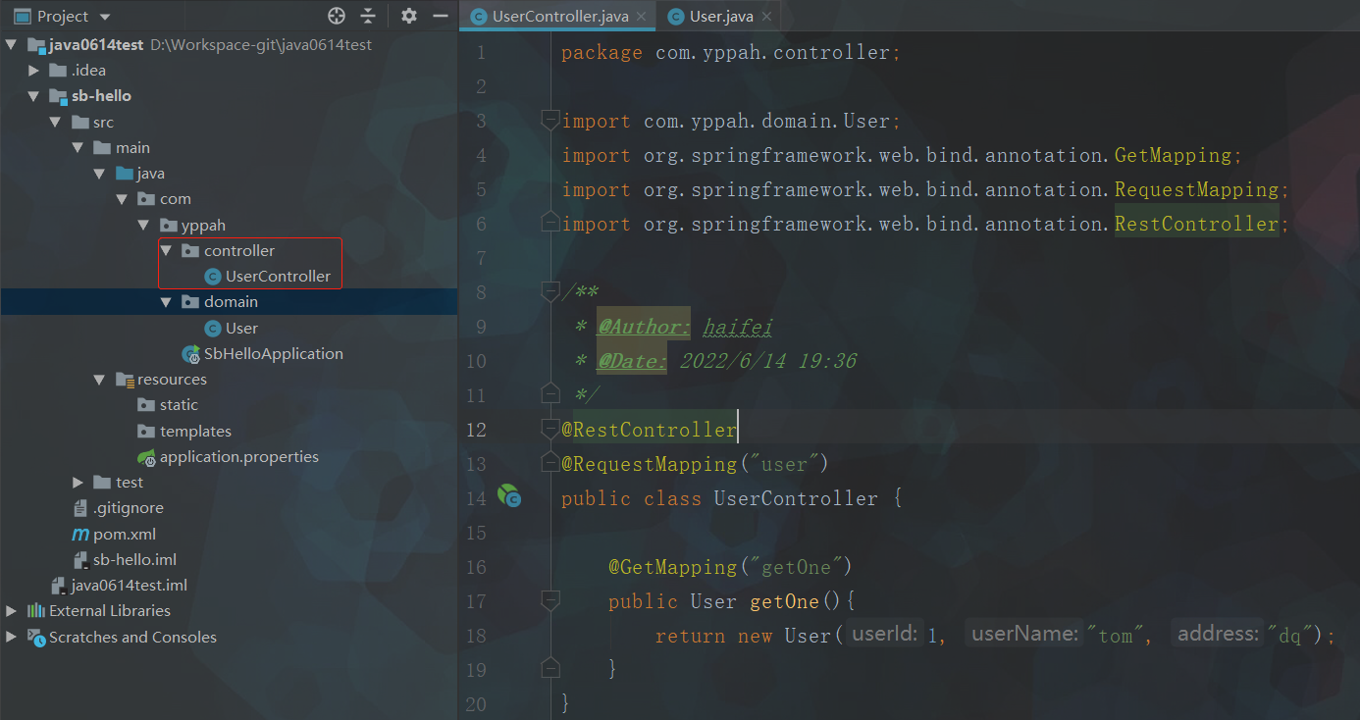Click the locate/select opened file target icon

[x=337, y=16]
